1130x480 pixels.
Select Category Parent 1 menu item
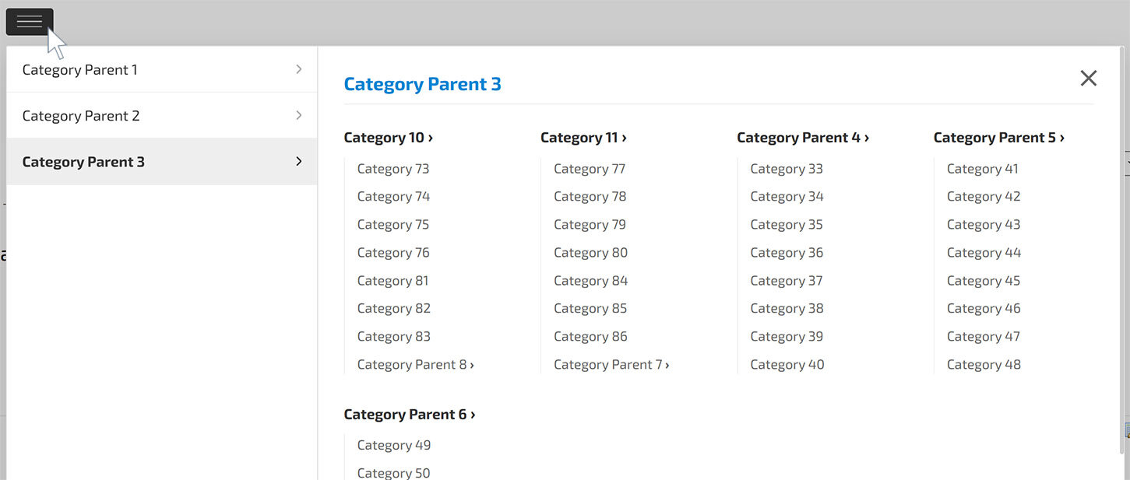[80, 70]
